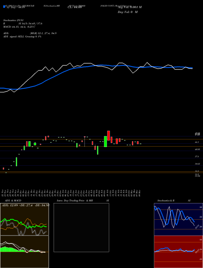Click the 'ADX signal: SELL Growing @ 1%' text
The width and height of the screenshot is (203, 268).
coord(22,37)
